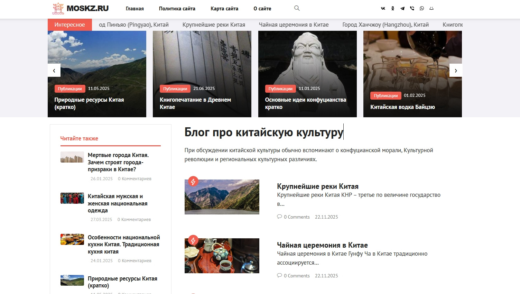Open the site search magnifier icon
520x294 pixels.
click(x=297, y=8)
